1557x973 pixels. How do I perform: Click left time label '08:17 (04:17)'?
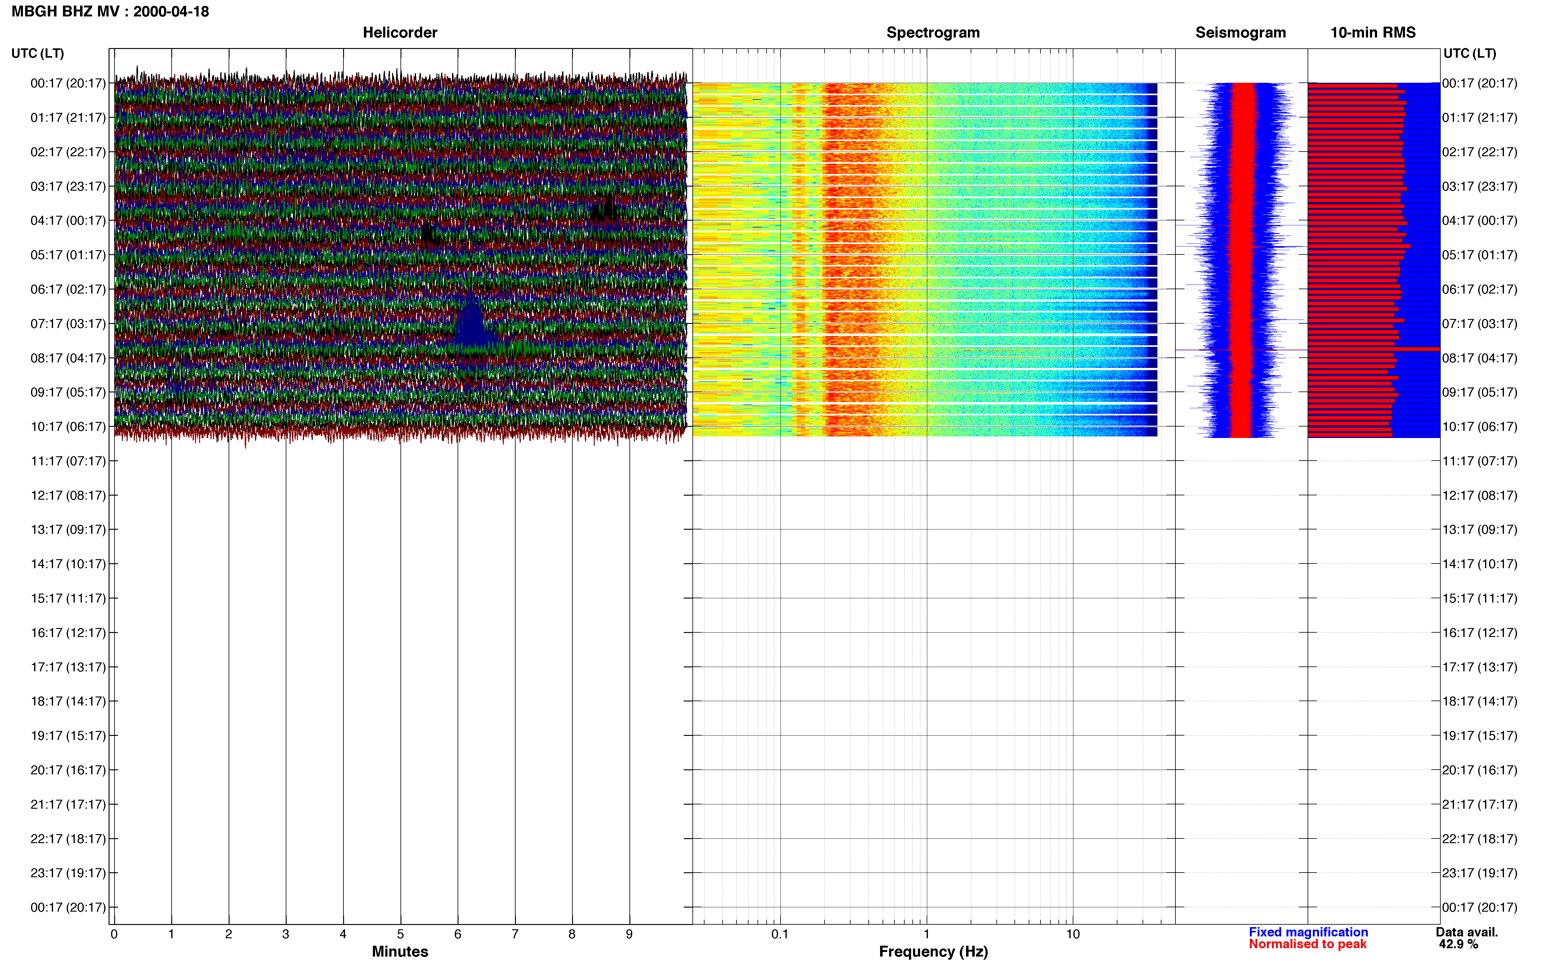(68, 358)
